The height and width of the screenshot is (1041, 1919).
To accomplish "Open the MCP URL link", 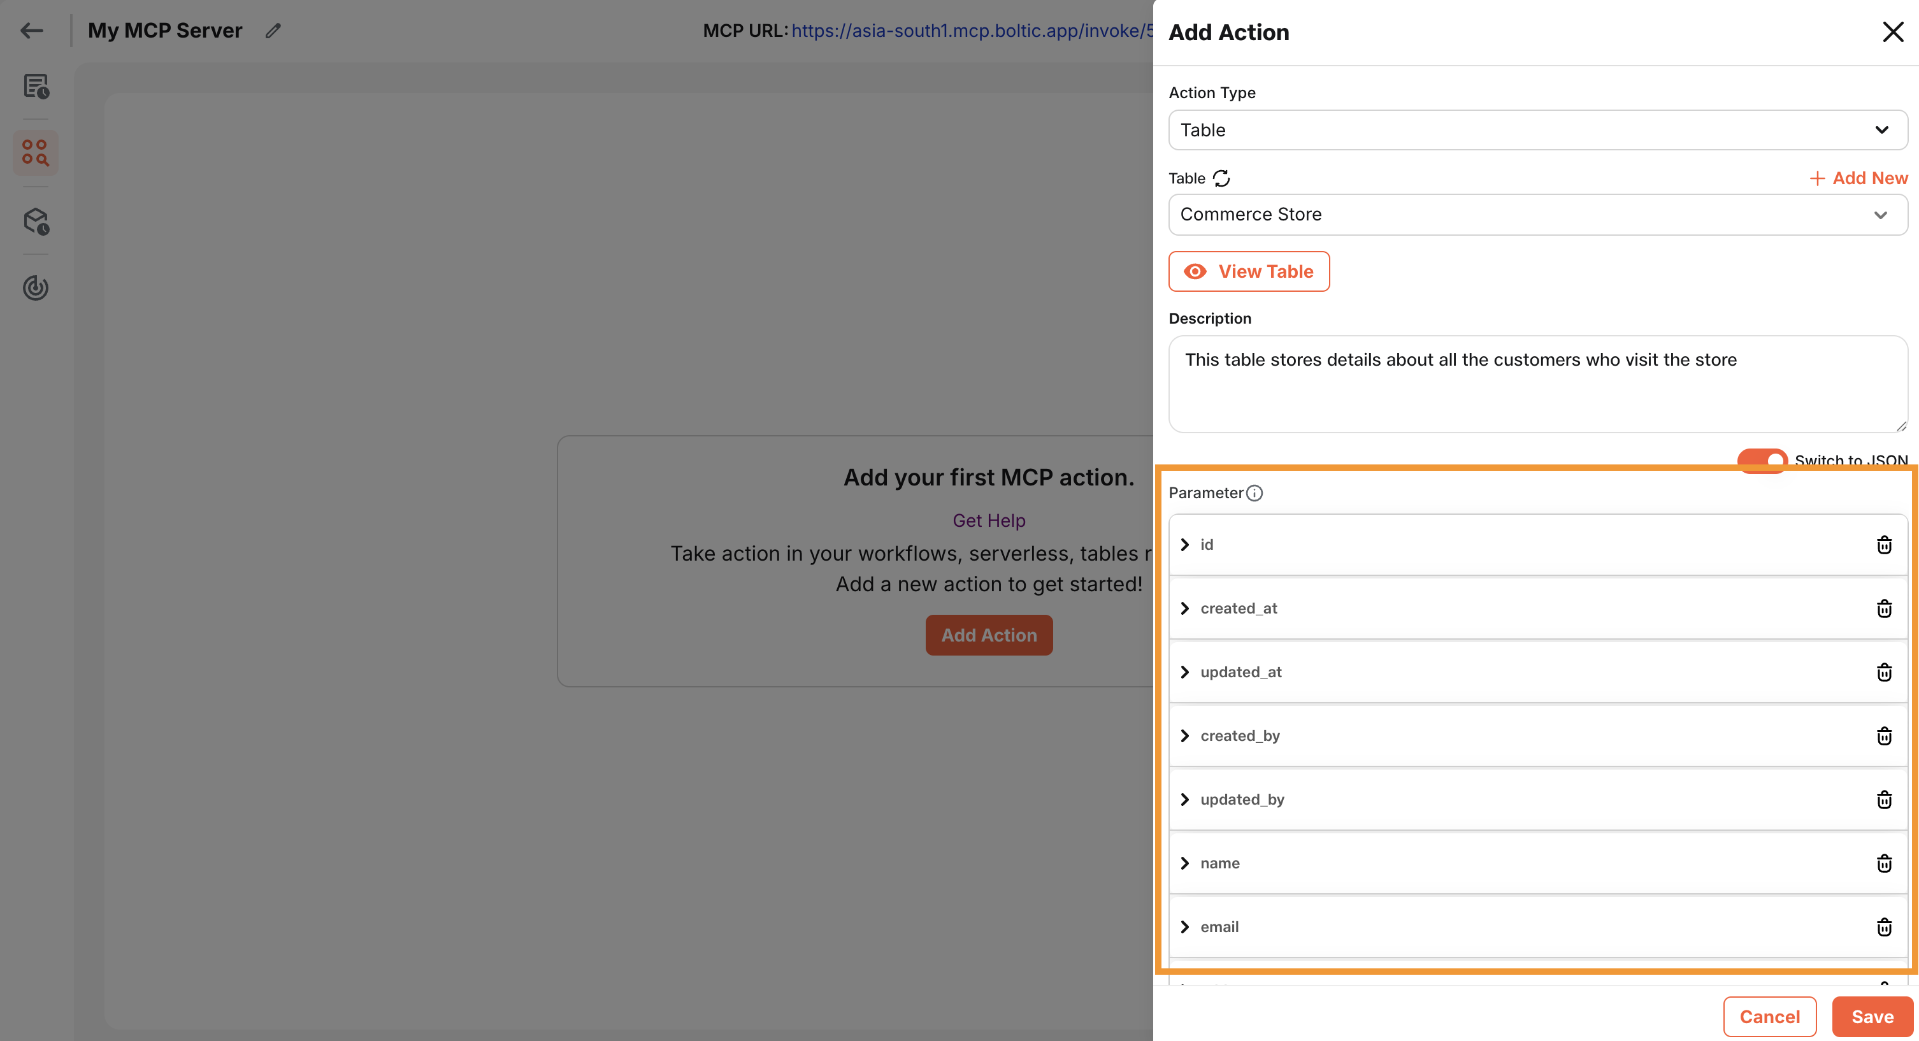I will coord(968,31).
